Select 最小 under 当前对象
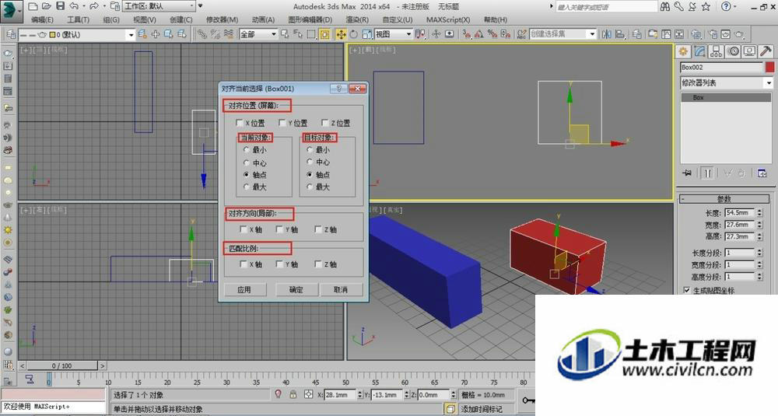 (247, 149)
